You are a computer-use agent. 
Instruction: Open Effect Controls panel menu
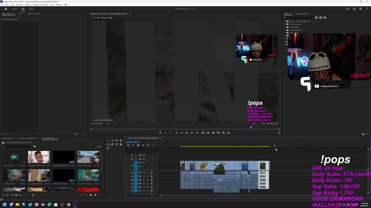click(x=14, y=14)
